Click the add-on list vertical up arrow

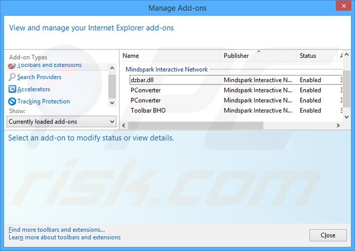click(x=346, y=54)
